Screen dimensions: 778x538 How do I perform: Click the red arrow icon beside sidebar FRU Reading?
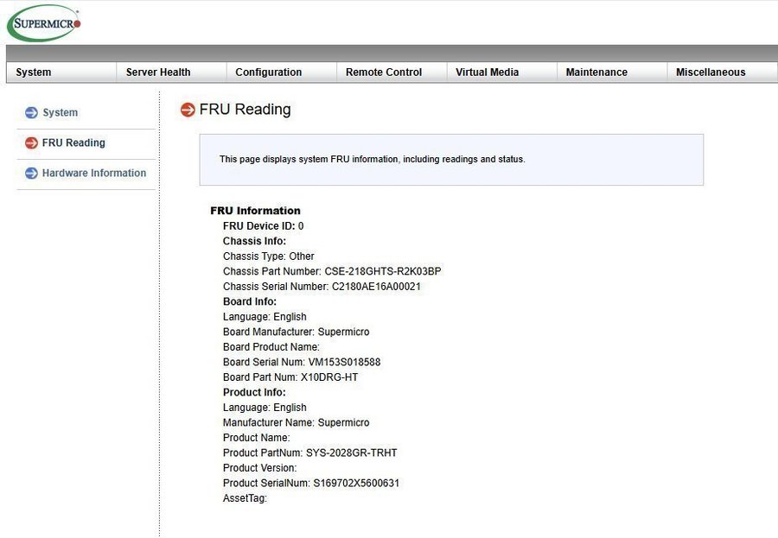31,143
